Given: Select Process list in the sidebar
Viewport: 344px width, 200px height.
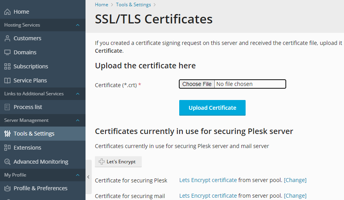Looking at the screenshot, I should pos(43,107).
